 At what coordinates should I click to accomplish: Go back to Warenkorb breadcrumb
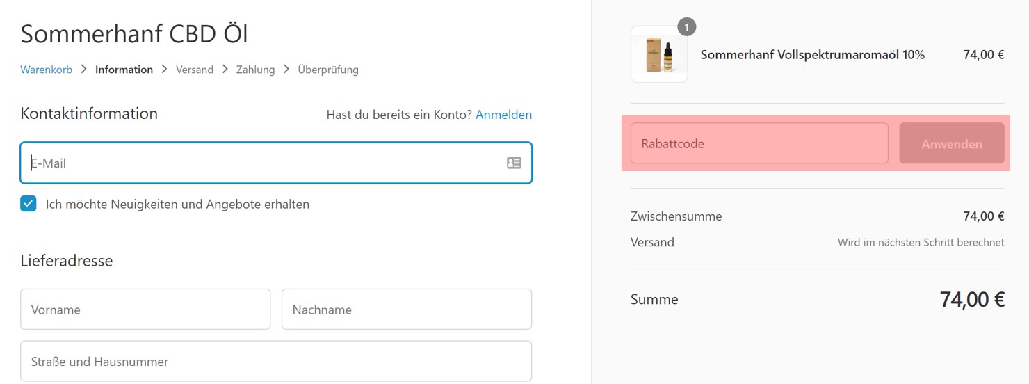pyautogui.click(x=47, y=70)
